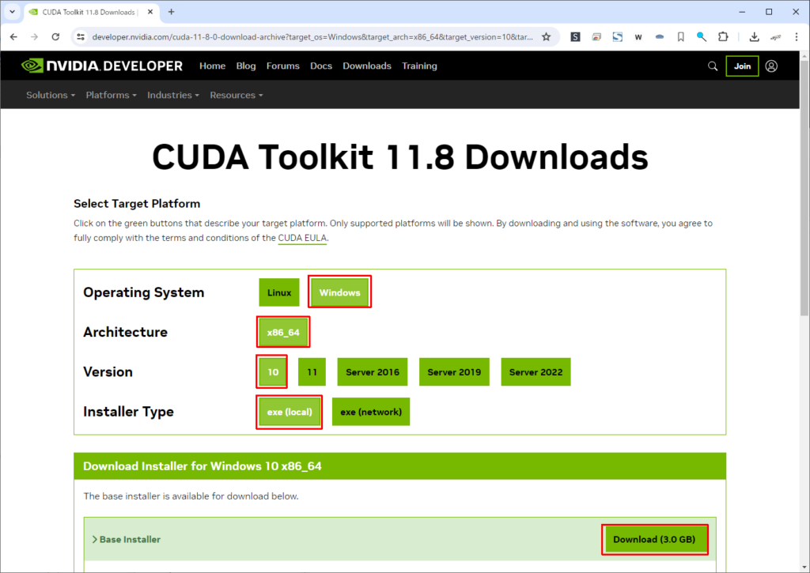
Task: Reload the page with the refresh icon
Action: coord(55,36)
